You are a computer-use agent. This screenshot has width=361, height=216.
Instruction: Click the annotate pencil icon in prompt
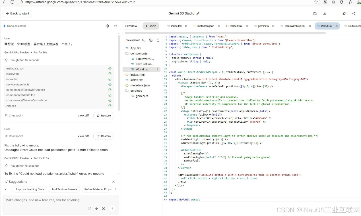89,209
